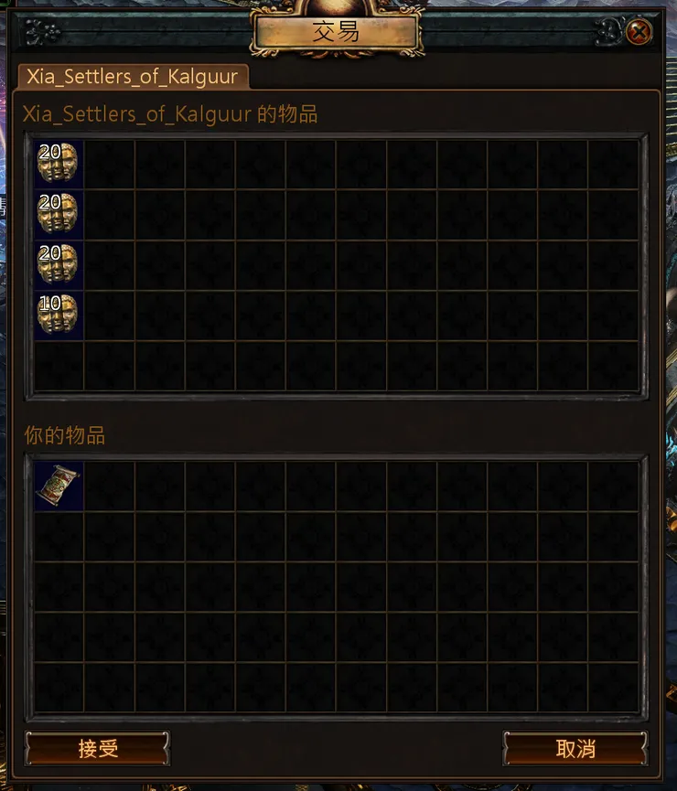The image size is (677, 791).
Task: Cancel the trade with 取消 button
Action: pos(575,748)
